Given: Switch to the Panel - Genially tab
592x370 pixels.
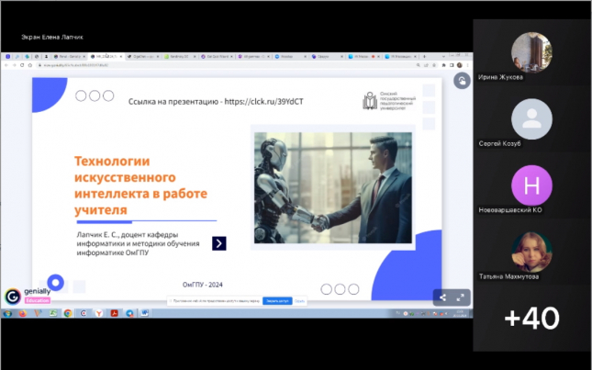Looking at the screenshot, I should 70,57.
